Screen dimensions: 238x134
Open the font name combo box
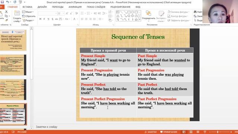click(x=48, y=13)
